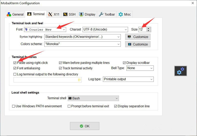Decrease font size with down arrow

(x=148, y=31)
